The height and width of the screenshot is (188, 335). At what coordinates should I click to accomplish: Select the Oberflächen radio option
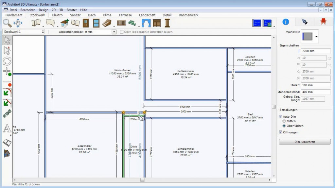tap(284, 126)
